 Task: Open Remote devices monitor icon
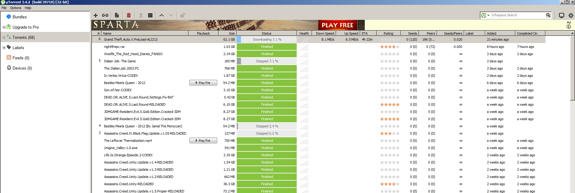coord(561,15)
